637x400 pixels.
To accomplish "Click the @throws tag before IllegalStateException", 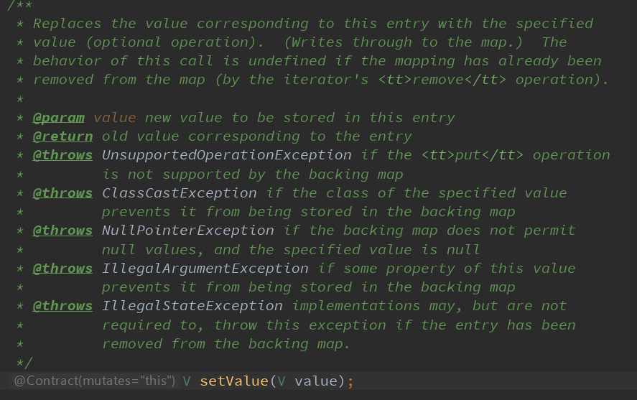I will coord(62,306).
